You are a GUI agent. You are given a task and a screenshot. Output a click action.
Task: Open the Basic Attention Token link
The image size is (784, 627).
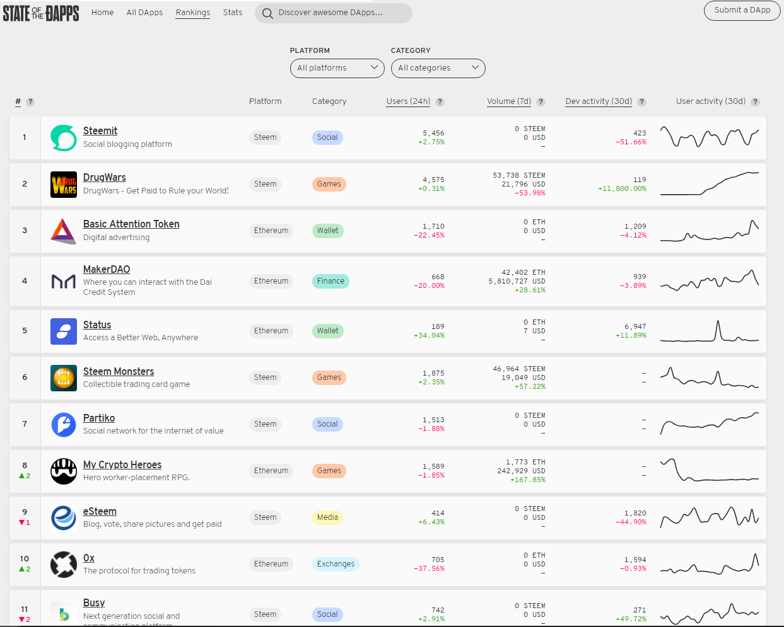(131, 224)
